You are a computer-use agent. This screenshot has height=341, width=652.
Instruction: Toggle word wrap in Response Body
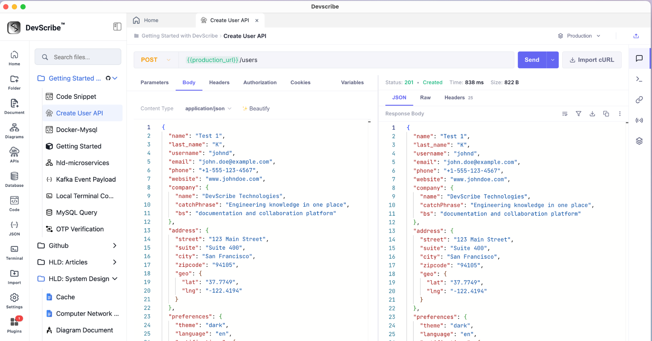(565, 114)
